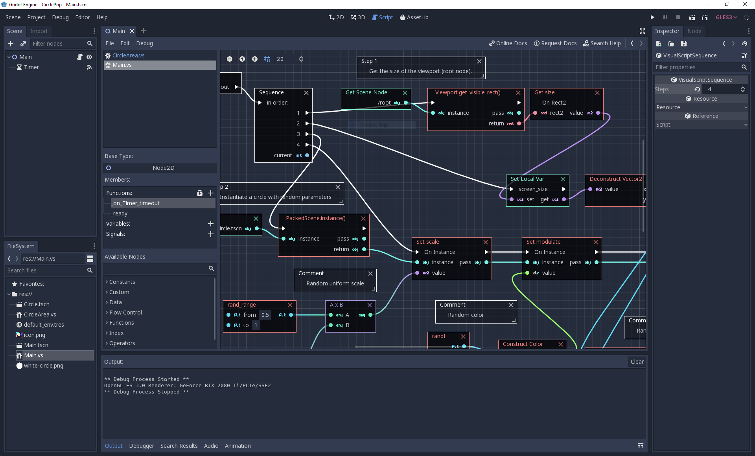Toggle visibility of the Main node
Viewport: 755px width, 456px height.
pyautogui.click(x=89, y=57)
